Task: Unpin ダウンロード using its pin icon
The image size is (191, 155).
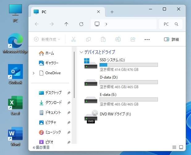Action: coord(69,103)
